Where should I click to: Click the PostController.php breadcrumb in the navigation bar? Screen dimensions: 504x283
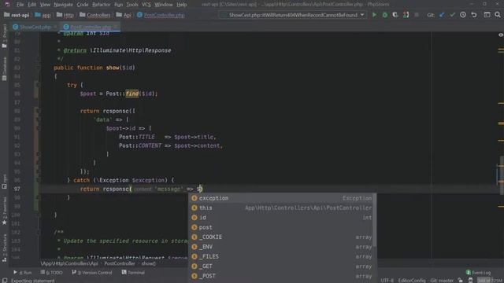click(x=161, y=15)
